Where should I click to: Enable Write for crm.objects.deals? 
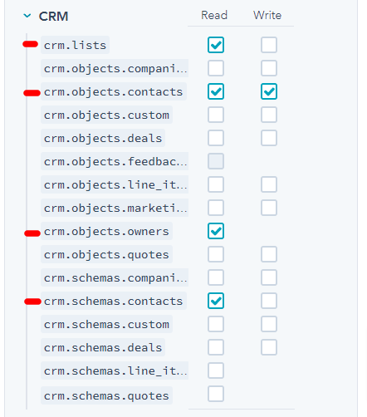(269, 138)
